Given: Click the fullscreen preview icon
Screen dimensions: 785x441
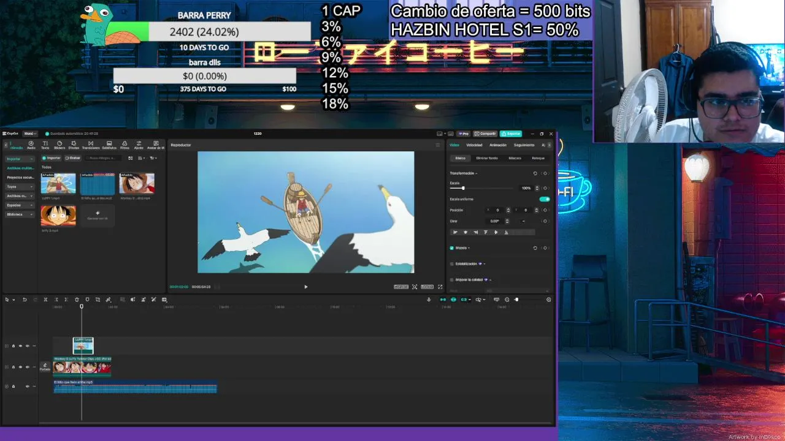Looking at the screenshot, I should [x=440, y=287].
